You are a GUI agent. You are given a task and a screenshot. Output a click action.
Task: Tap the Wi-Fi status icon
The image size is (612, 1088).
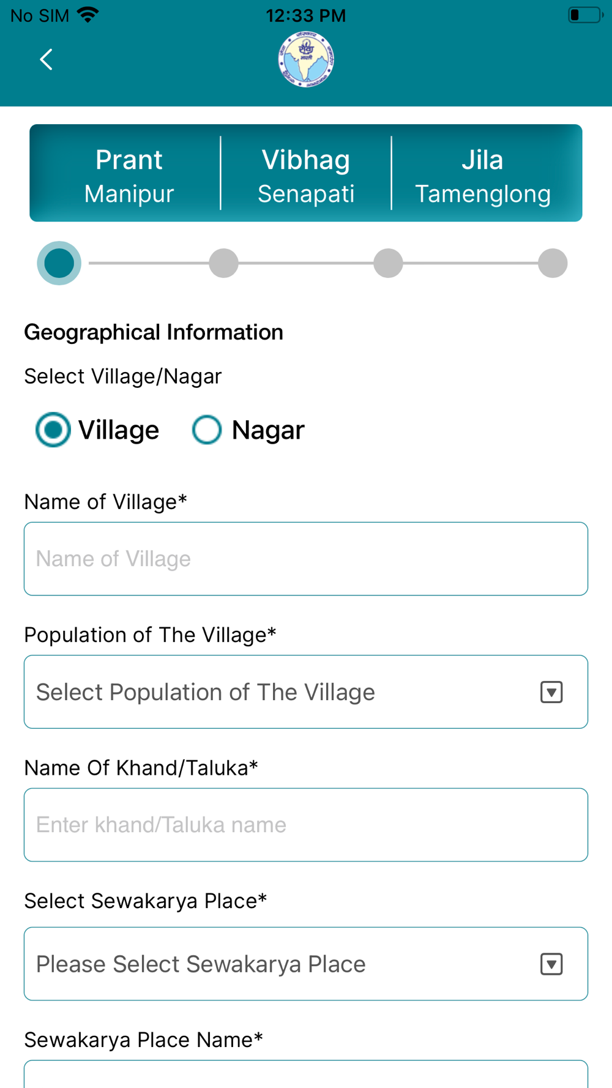88,15
